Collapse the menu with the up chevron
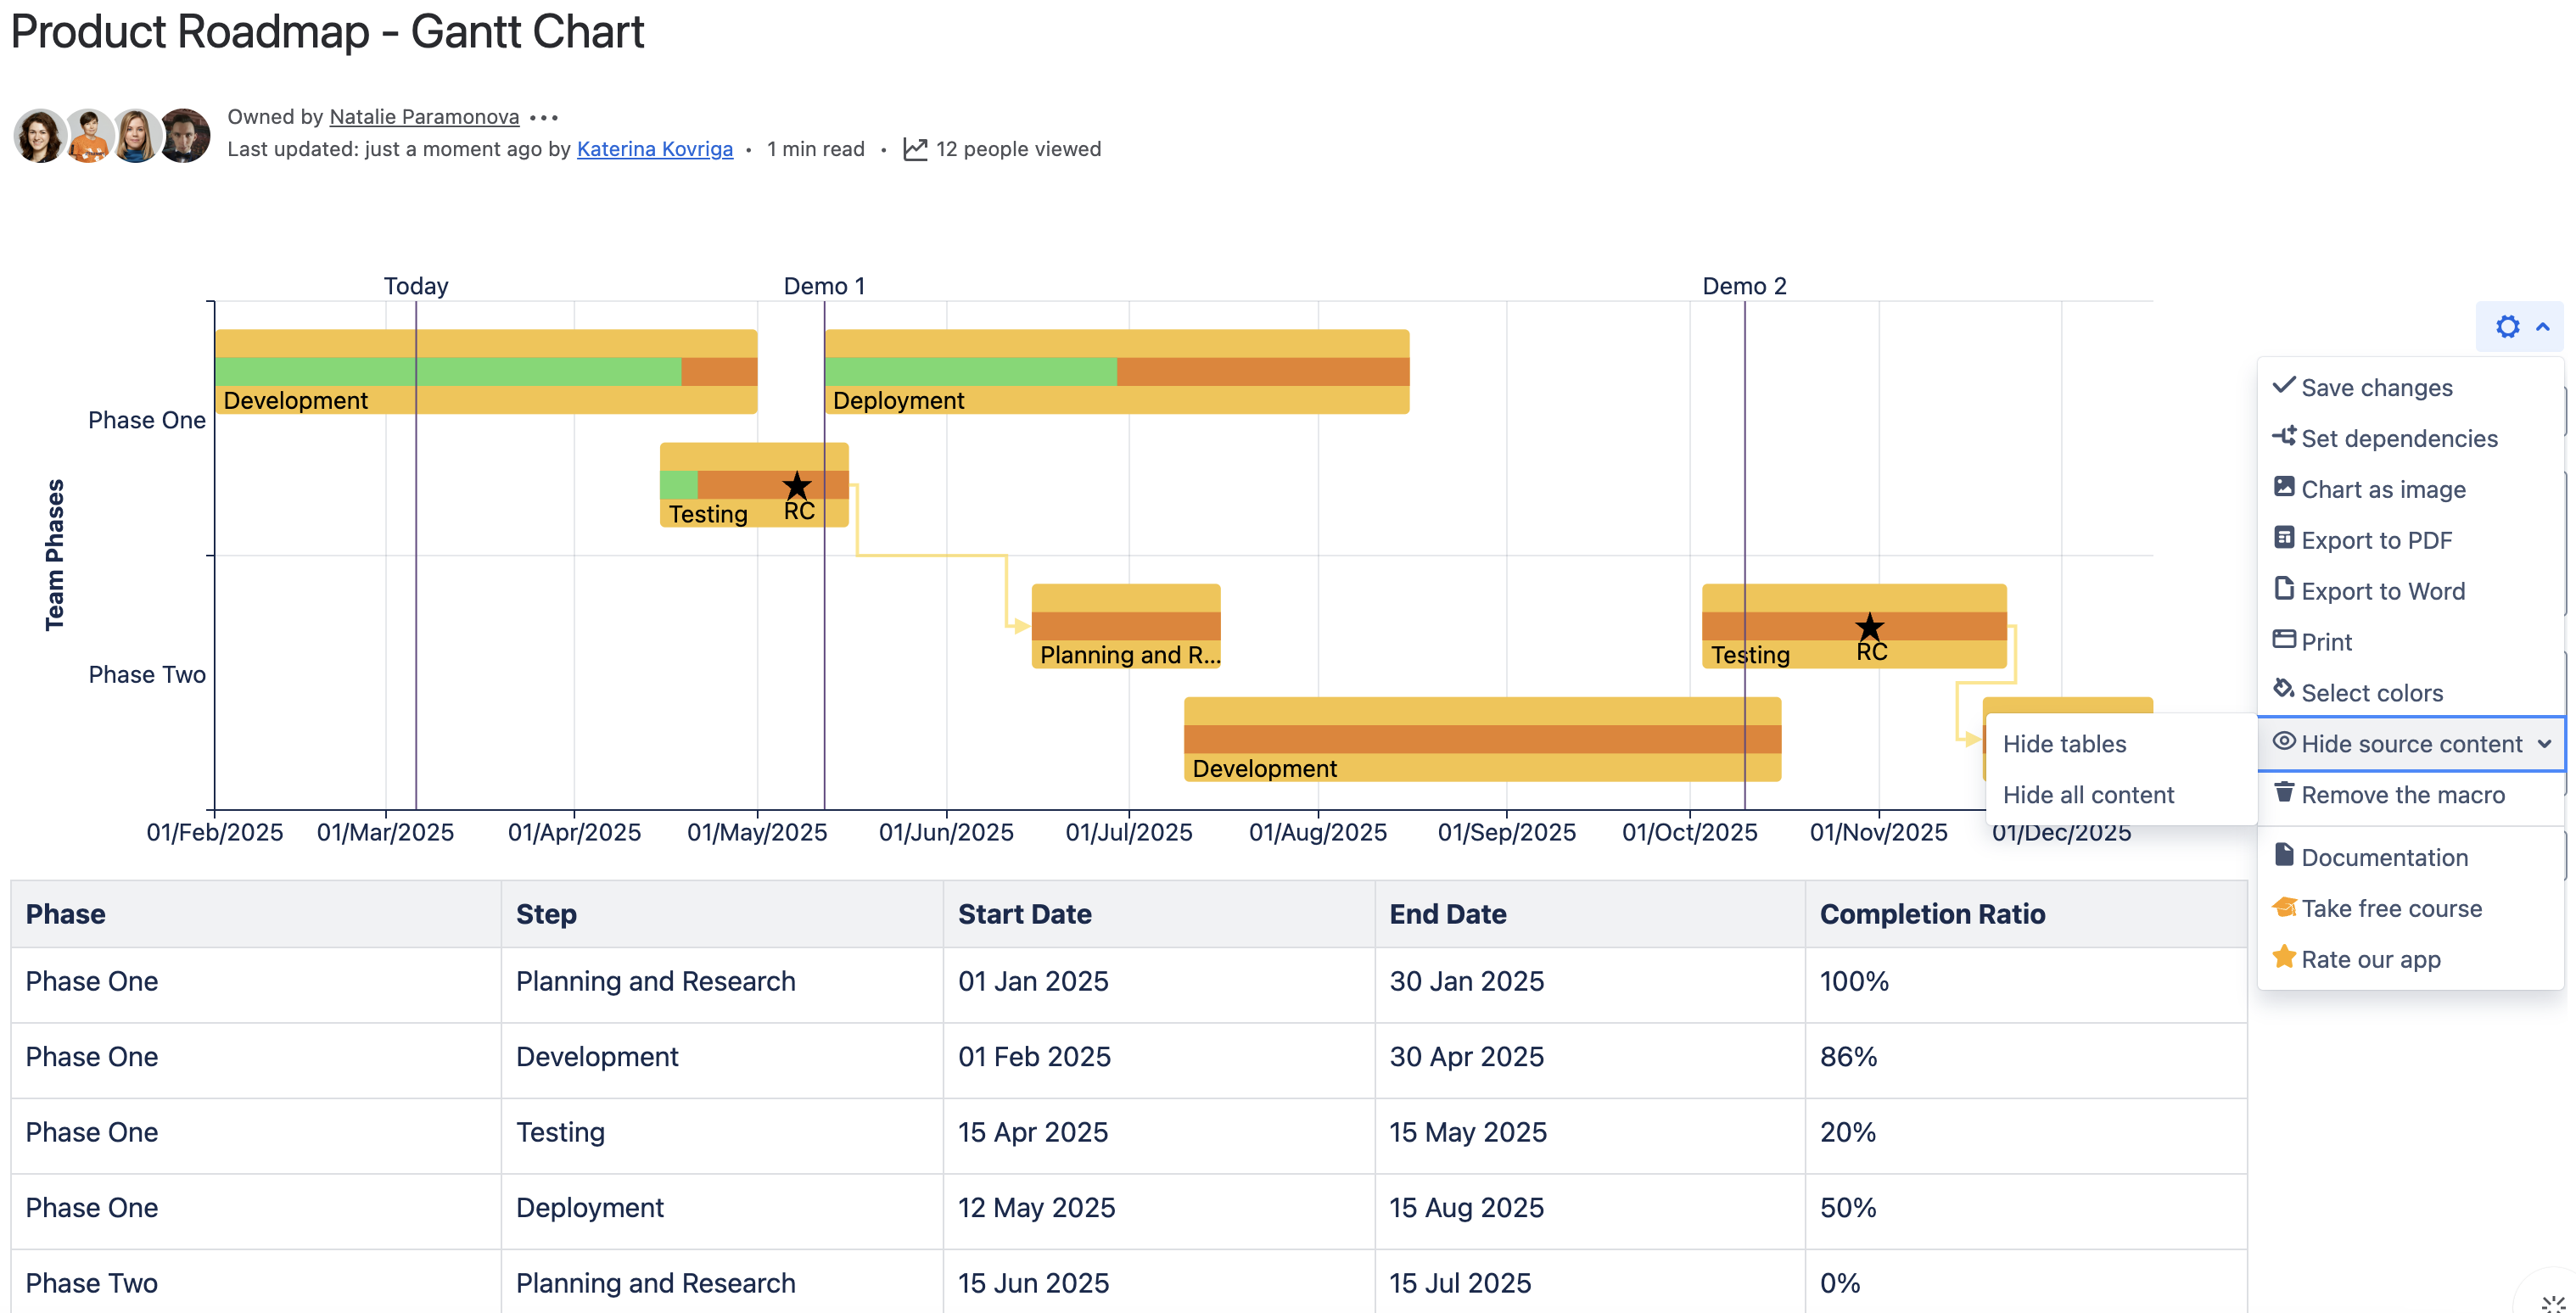Screen dimensions: 2576x1313 click(x=2542, y=327)
